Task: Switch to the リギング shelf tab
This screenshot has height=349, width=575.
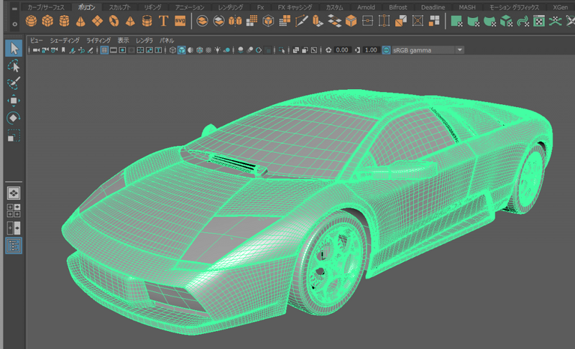Action: (152, 7)
